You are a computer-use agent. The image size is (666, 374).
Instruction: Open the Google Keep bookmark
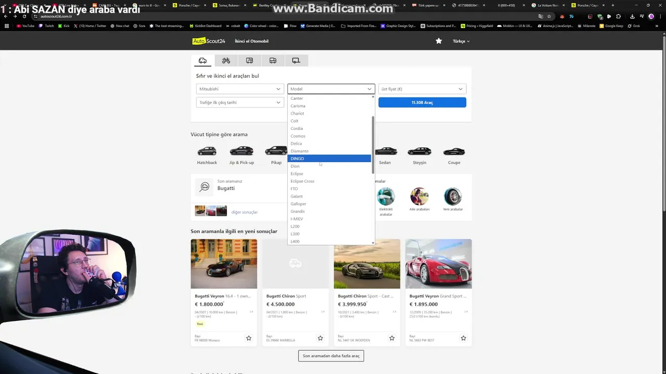tap(611, 25)
